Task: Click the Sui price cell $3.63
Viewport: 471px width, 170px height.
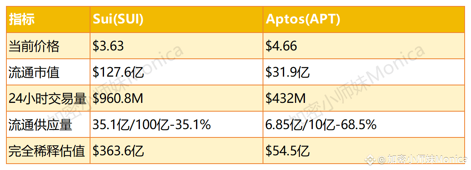Action: [x=176, y=46]
